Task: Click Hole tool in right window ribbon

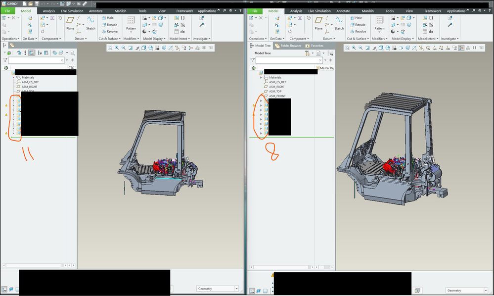Action: 357,18
